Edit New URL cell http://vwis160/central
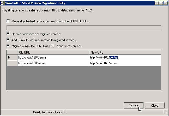 (x=125, y=57)
